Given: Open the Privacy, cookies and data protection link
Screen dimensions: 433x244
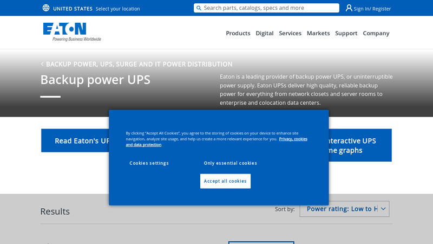Looking at the screenshot, I should click(293, 139).
